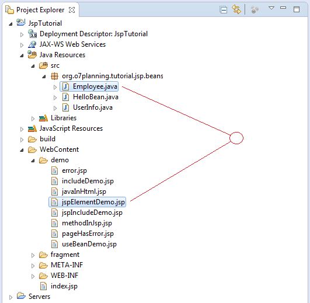The image size is (310, 303).
Task: Click the JavaScript Resources icon
Action: click(32, 128)
